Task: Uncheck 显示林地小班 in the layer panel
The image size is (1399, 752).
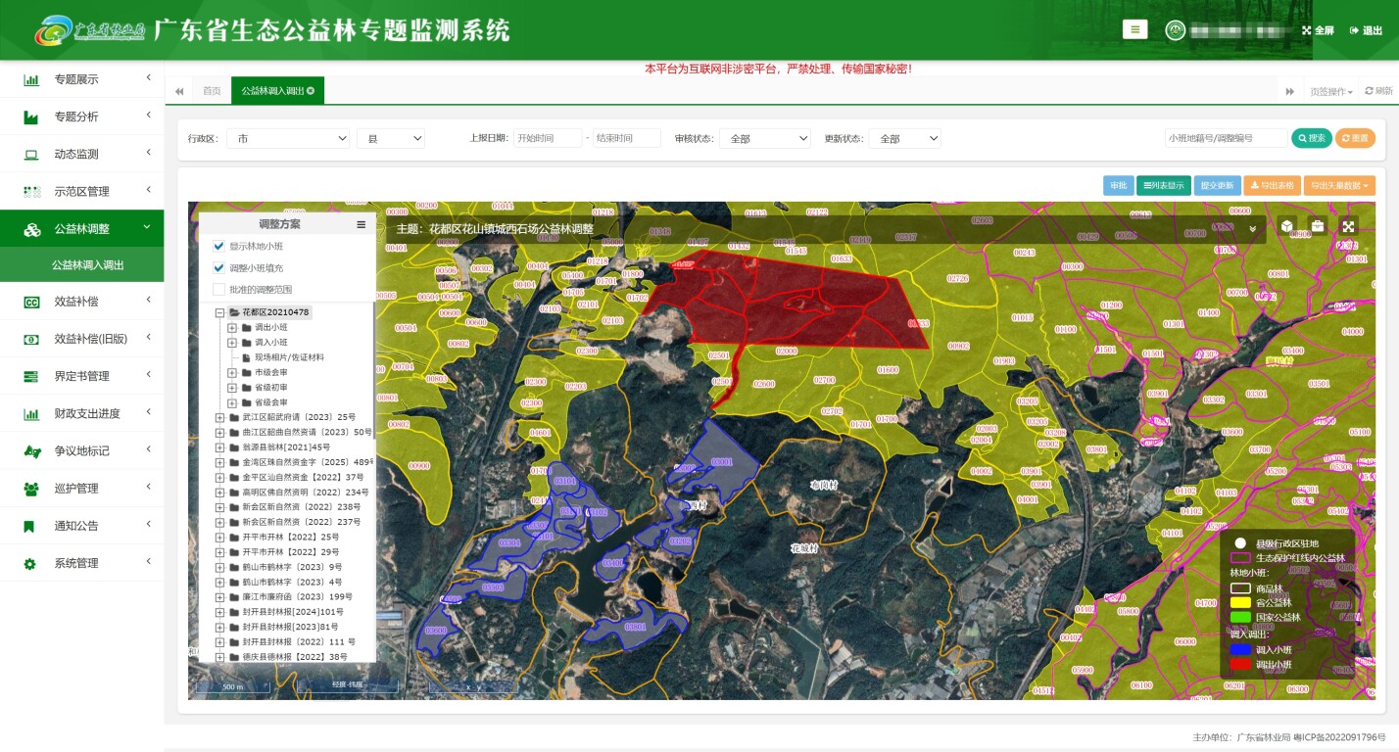Action: pyautogui.click(x=218, y=247)
